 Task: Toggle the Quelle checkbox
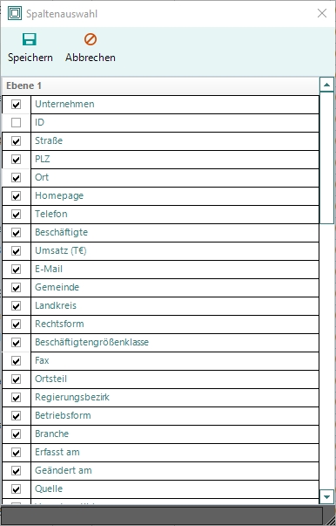[16, 489]
